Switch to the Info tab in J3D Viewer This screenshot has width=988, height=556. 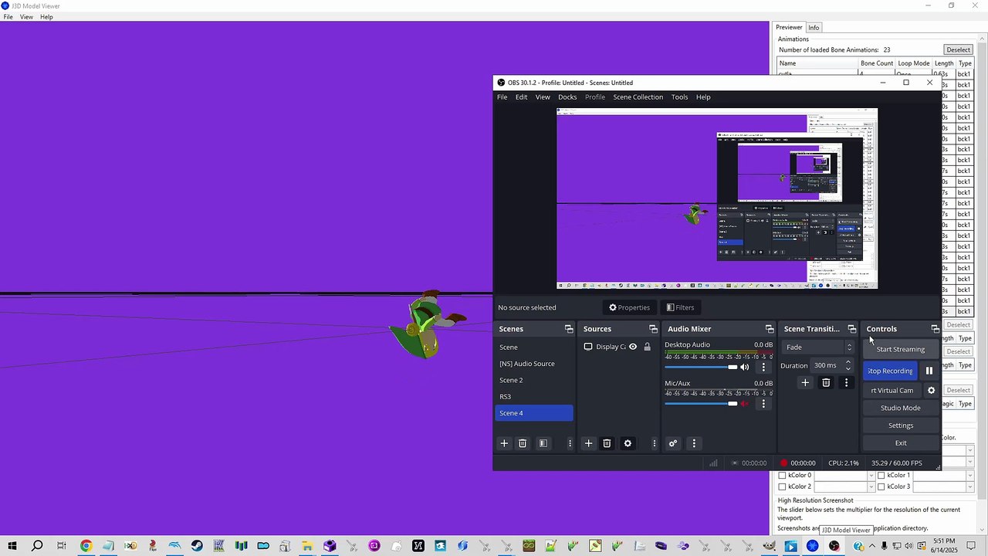coord(814,28)
